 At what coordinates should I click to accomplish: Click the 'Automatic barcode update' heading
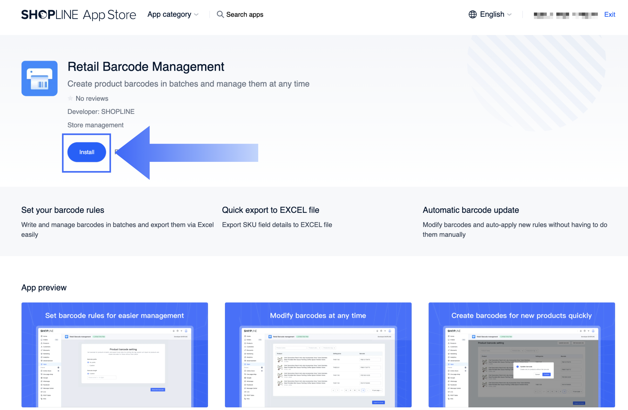pyautogui.click(x=471, y=210)
